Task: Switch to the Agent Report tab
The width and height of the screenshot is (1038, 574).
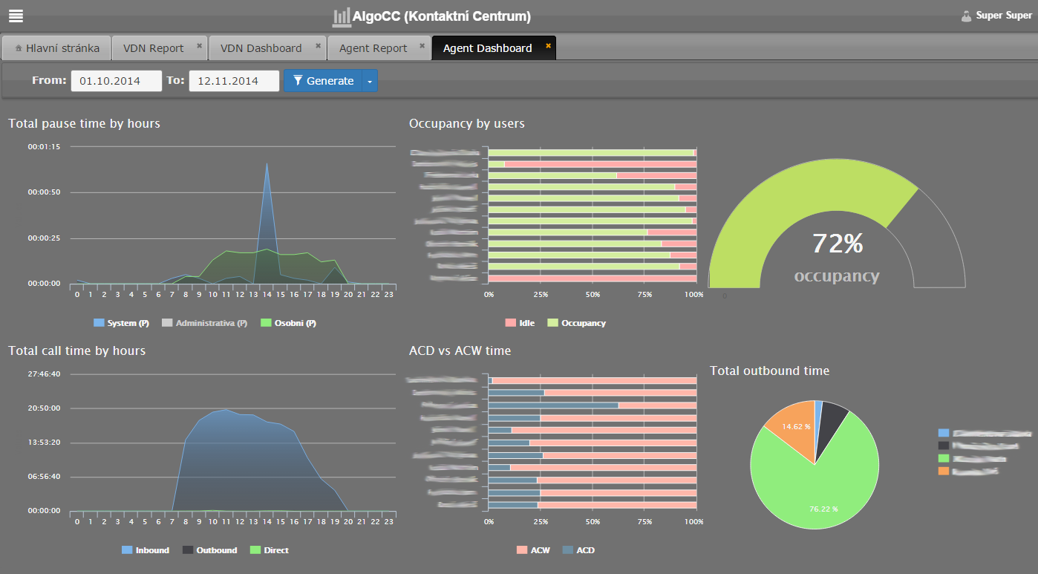Action: click(373, 48)
